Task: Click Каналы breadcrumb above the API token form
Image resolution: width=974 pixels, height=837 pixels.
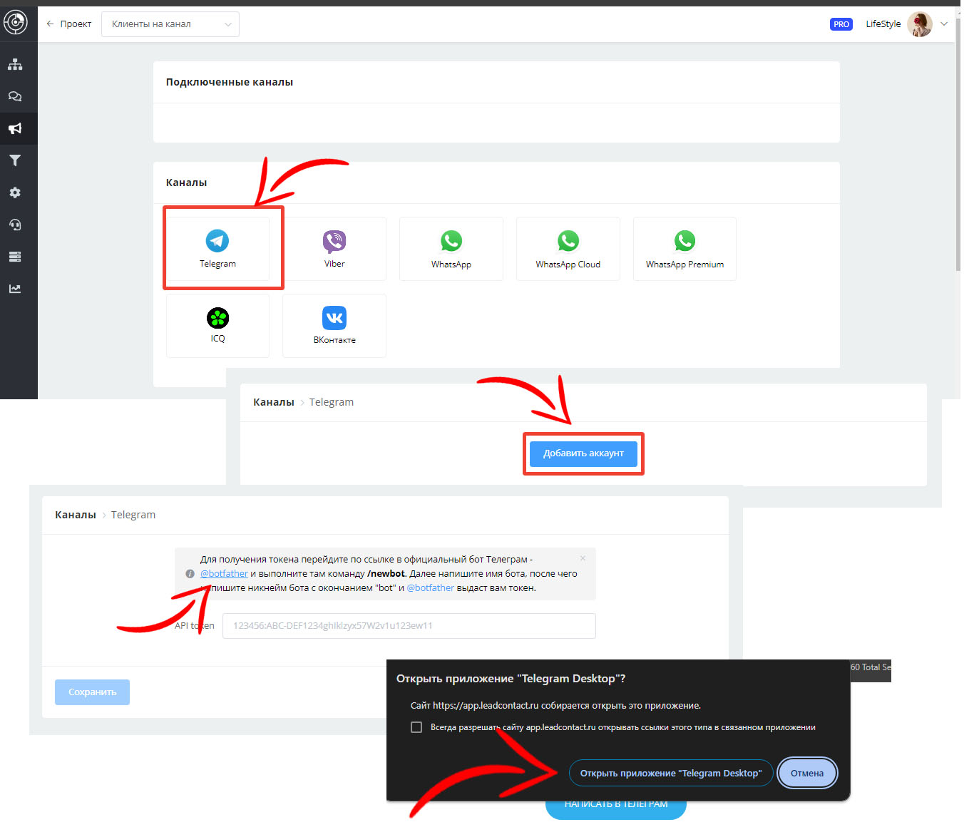Action: (76, 515)
